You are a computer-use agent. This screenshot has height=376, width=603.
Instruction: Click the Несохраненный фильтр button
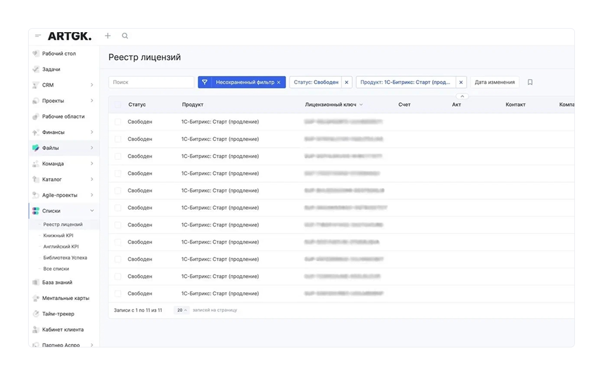coord(242,82)
